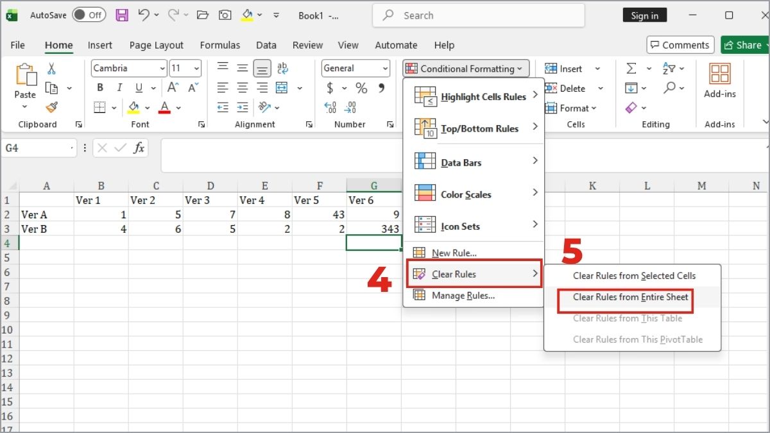Click the Sign in button
This screenshot has height=433, width=770.
coord(644,15)
